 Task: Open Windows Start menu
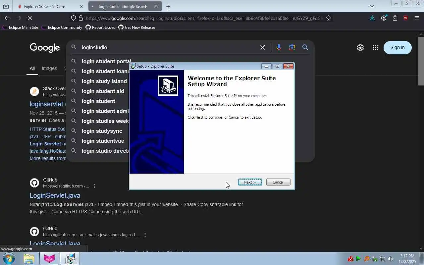[x=9, y=259]
